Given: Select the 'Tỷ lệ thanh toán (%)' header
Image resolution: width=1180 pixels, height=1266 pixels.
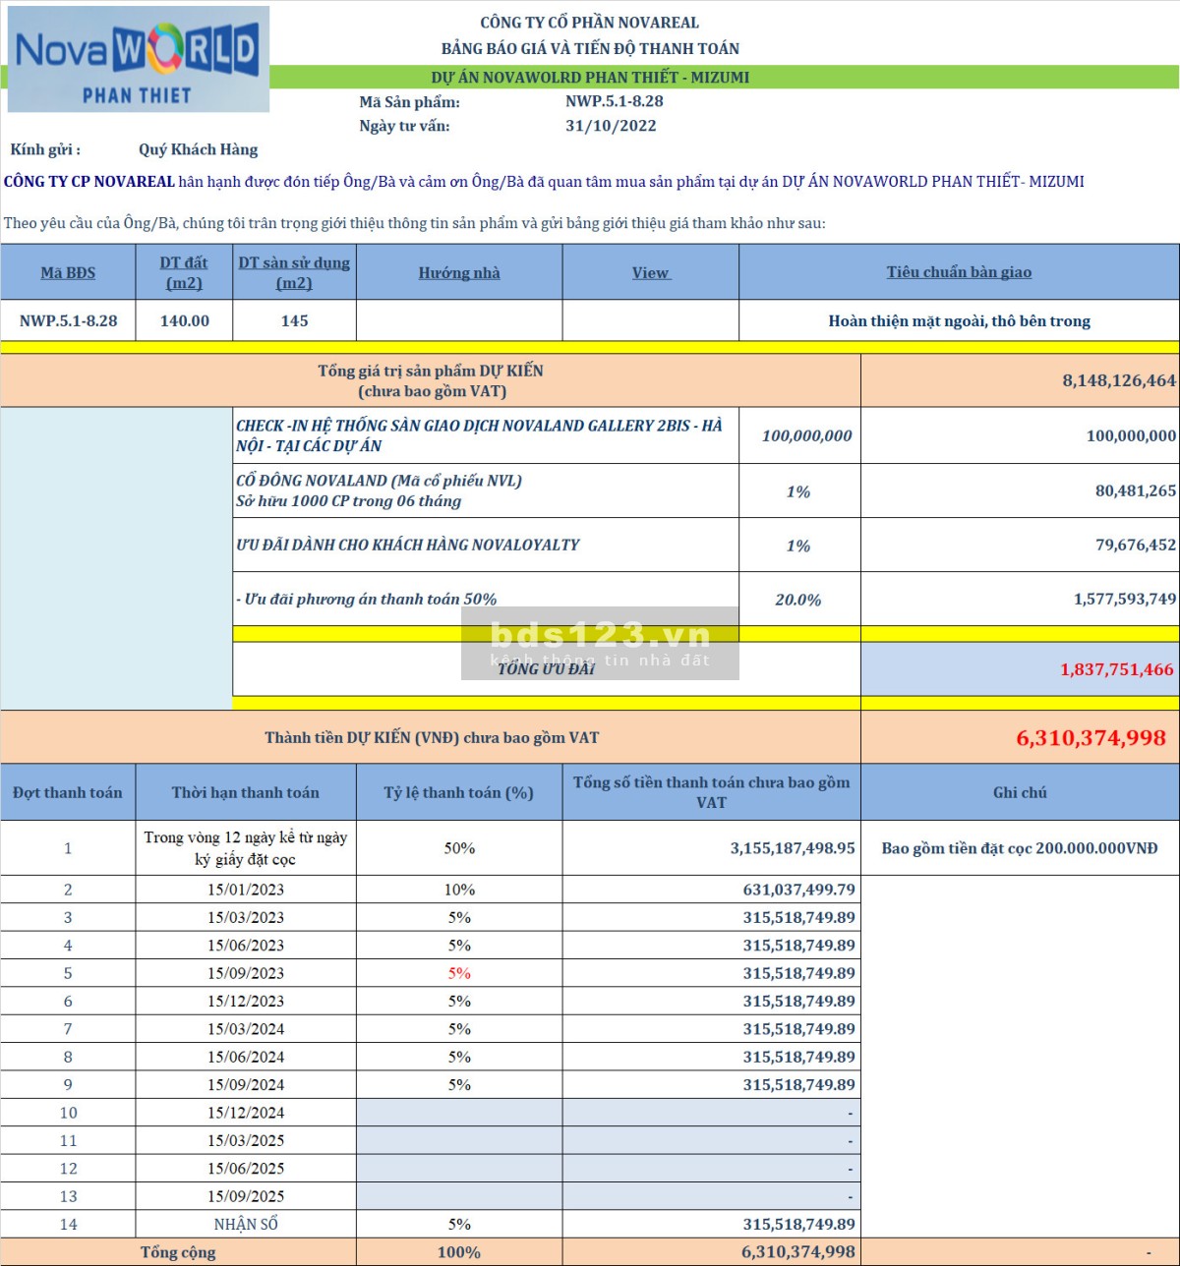Looking at the screenshot, I should pos(459,792).
